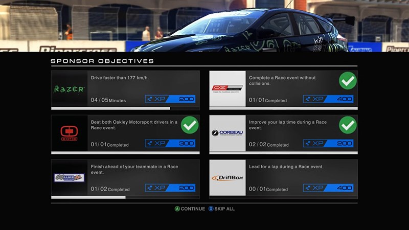Image resolution: width=409 pixels, height=230 pixels.
Task: Click the XP 400 badge on OZ card
Action: point(328,99)
